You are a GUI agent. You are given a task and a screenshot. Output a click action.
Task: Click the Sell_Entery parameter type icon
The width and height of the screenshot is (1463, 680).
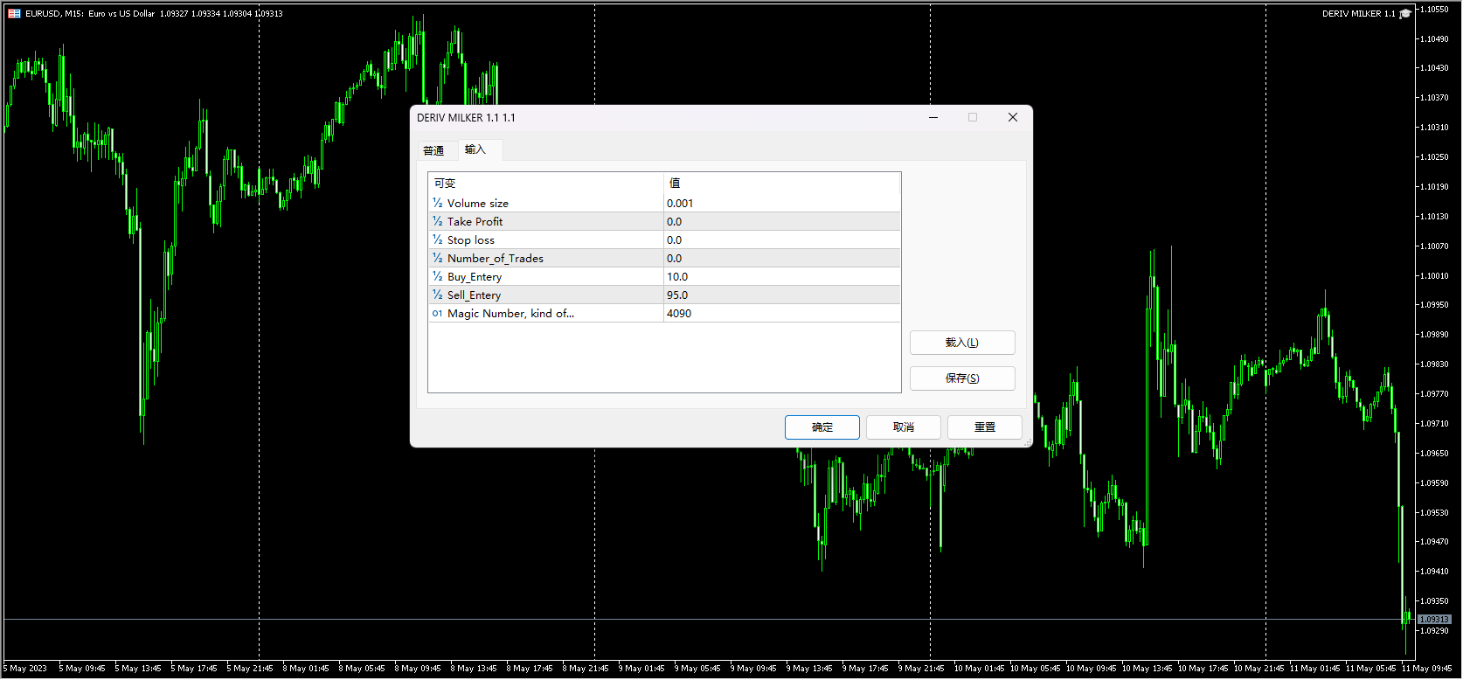pyautogui.click(x=438, y=295)
